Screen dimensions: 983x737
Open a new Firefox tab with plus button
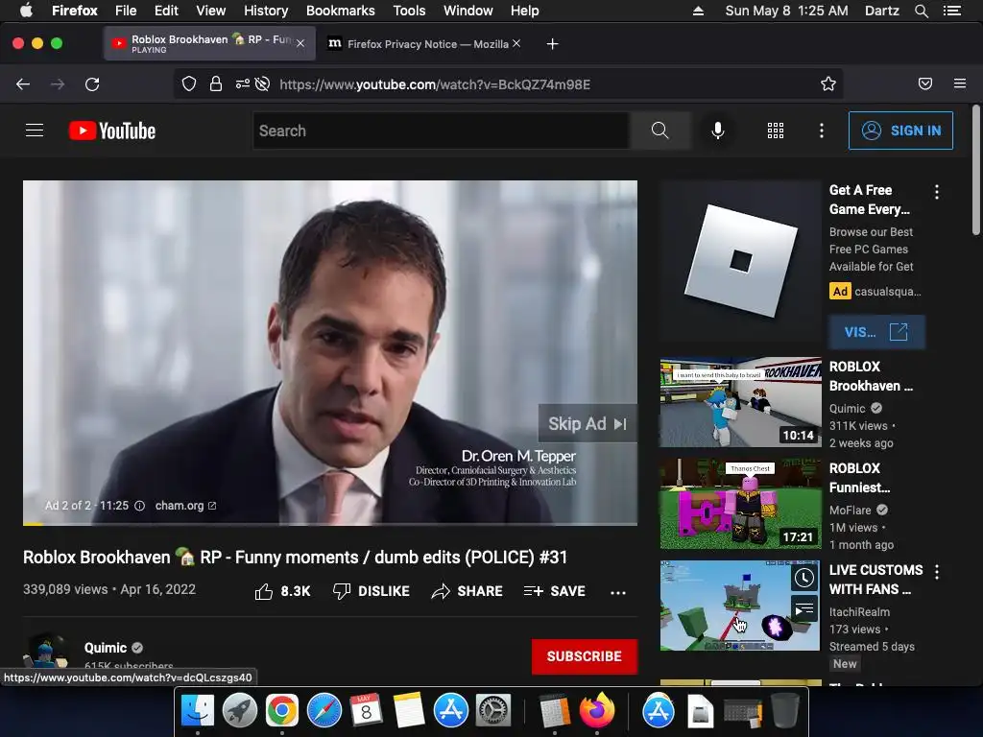[552, 44]
